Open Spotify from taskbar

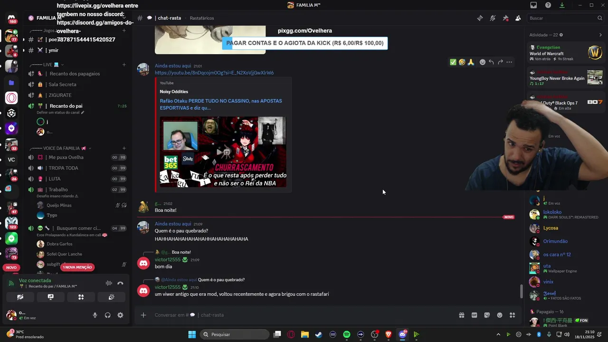[x=347, y=334]
